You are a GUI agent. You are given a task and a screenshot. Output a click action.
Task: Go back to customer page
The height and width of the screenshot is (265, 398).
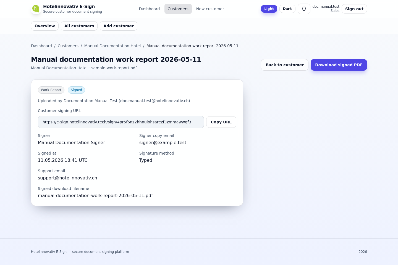[x=285, y=65]
